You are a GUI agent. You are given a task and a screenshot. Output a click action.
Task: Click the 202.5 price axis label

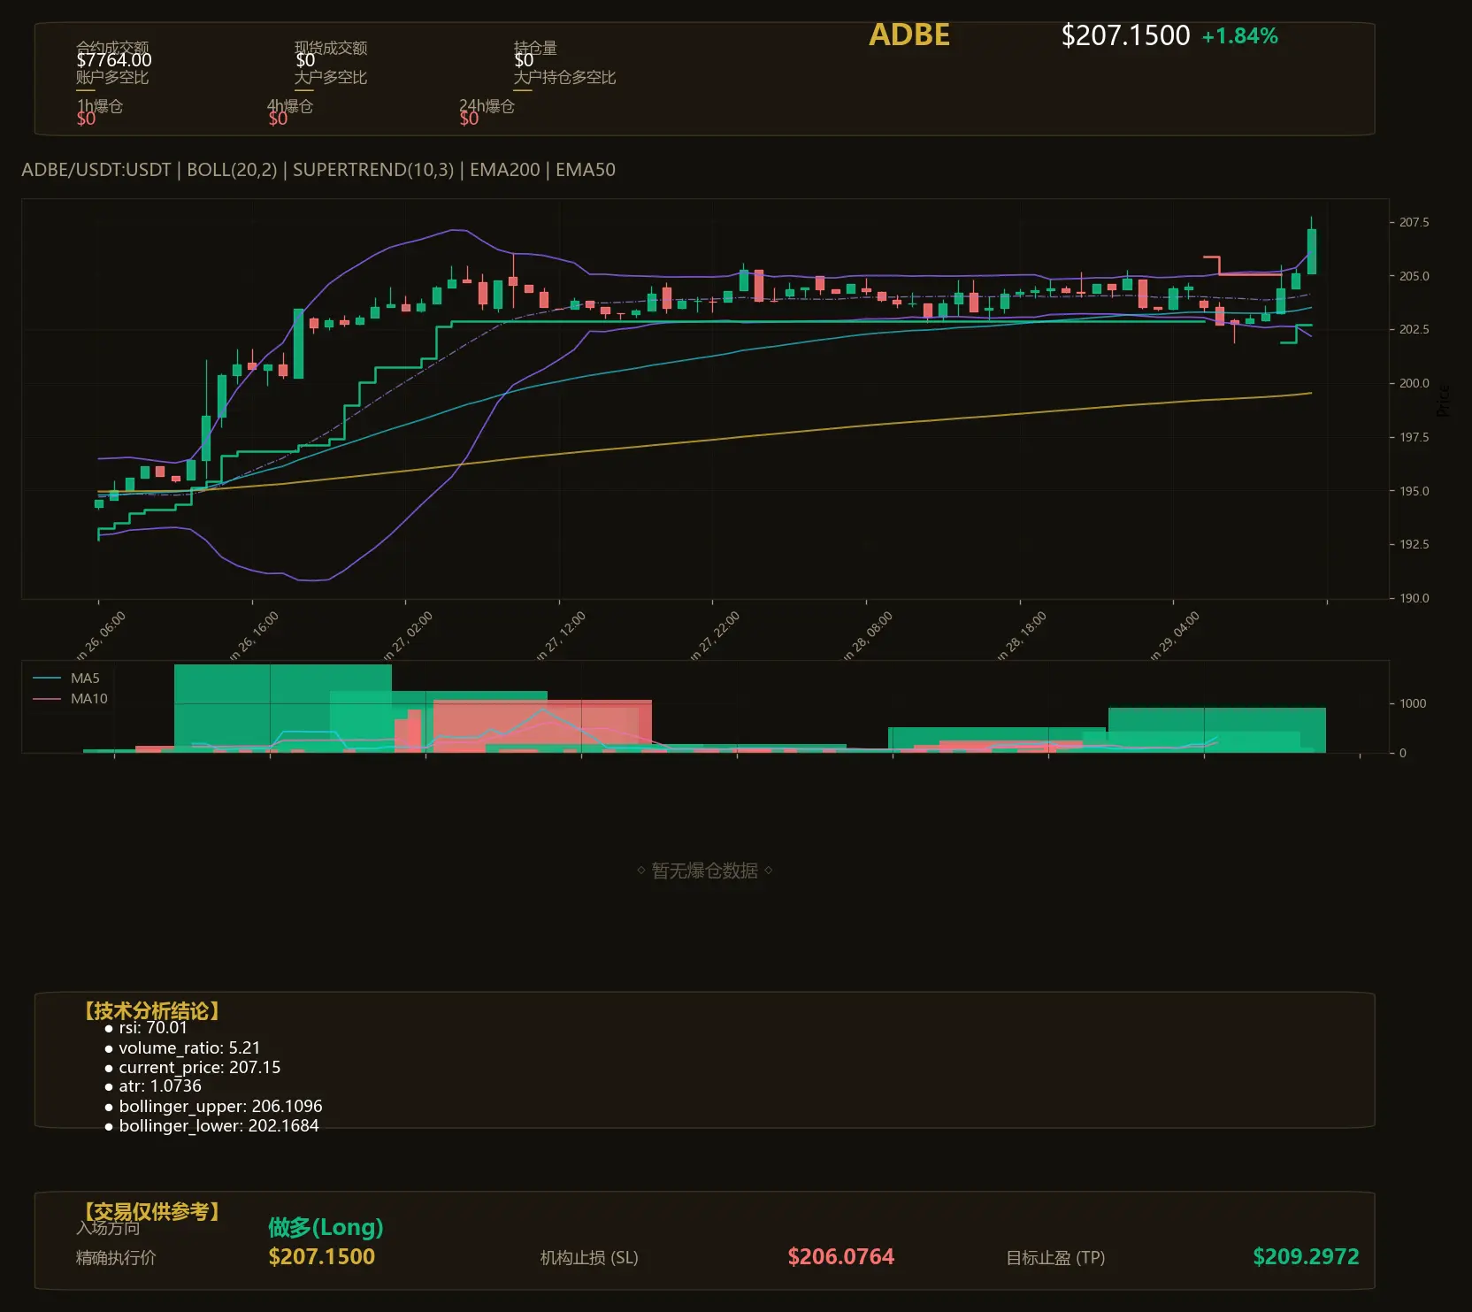(x=1414, y=329)
